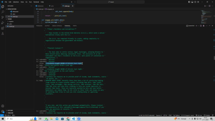Change the UTF-8 encoding setting
The image size is (215, 121).
click(x=165, y=115)
